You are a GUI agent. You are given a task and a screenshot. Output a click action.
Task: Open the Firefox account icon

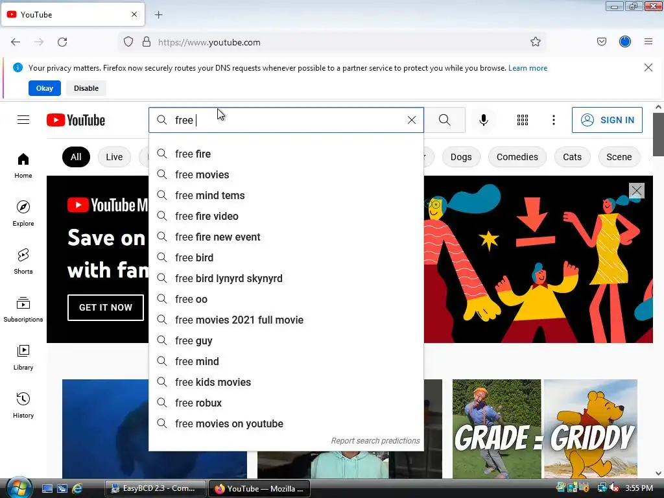(x=625, y=41)
